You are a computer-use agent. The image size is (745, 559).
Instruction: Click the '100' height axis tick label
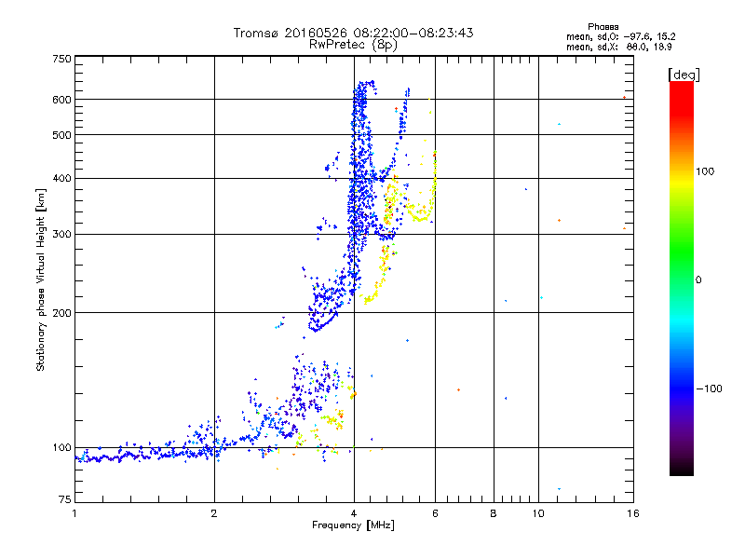(x=61, y=448)
